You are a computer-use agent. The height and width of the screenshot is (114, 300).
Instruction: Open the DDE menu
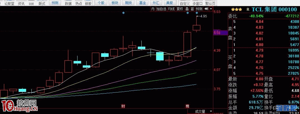point(31,4)
